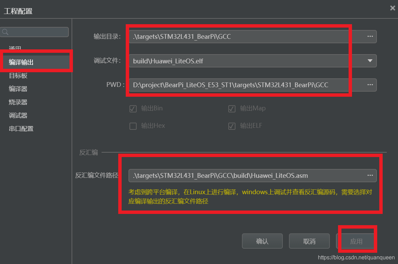Viewport: 398px width, 264px height.
Task: Browse for PWD path with ellipsis button
Action: (x=370, y=85)
